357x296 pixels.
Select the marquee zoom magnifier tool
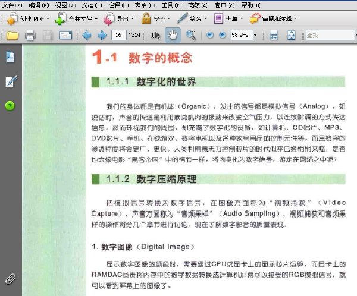pyautogui.click(x=191, y=35)
